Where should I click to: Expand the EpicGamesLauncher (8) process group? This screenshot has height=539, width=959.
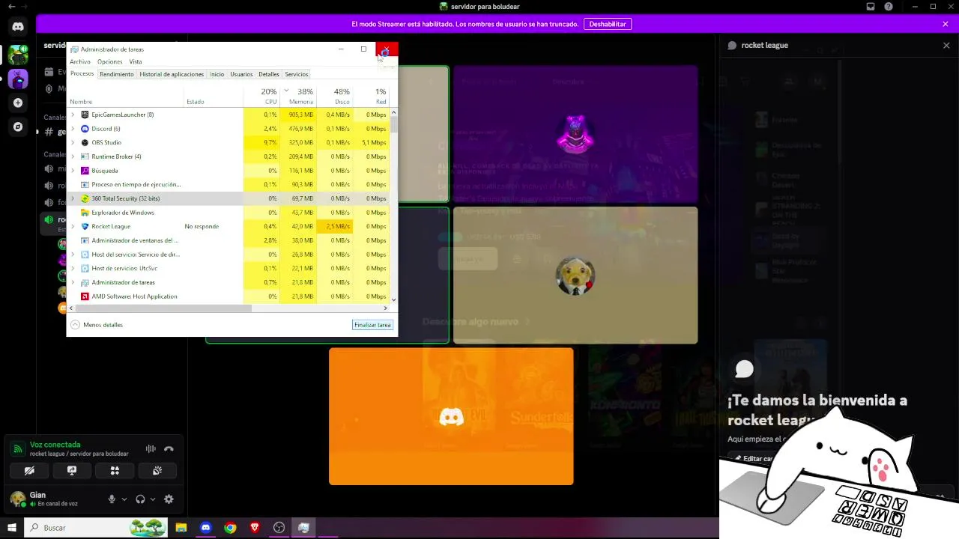coord(73,115)
